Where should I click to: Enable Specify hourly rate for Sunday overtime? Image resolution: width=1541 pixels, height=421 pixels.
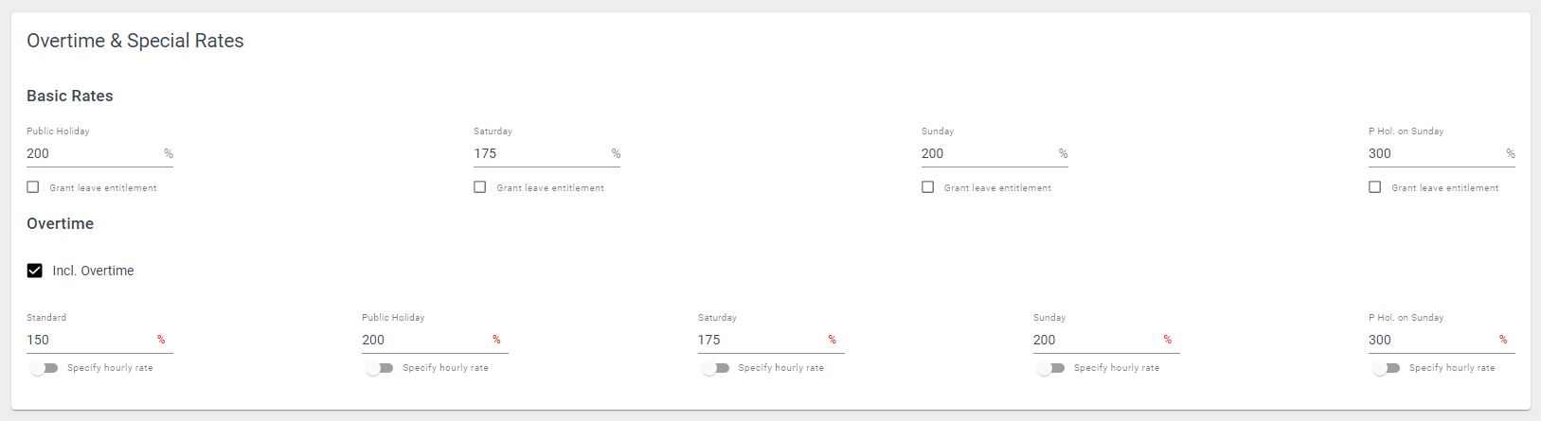coord(1050,368)
